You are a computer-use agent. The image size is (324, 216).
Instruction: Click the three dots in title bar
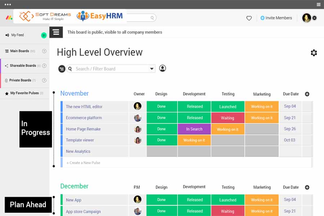[8, 5]
